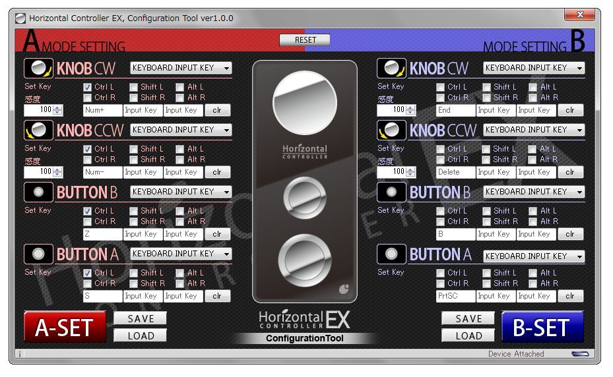Click the RESET button at top
This screenshot has height=377, width=613.
[x=306, y=40]
